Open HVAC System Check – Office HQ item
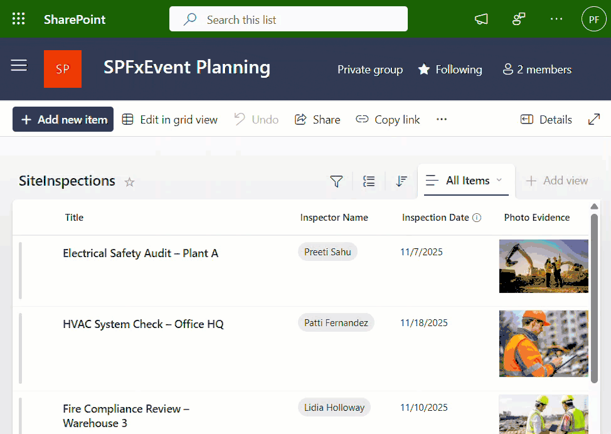Viewport: 611px width, 434px height. point(143,324)
